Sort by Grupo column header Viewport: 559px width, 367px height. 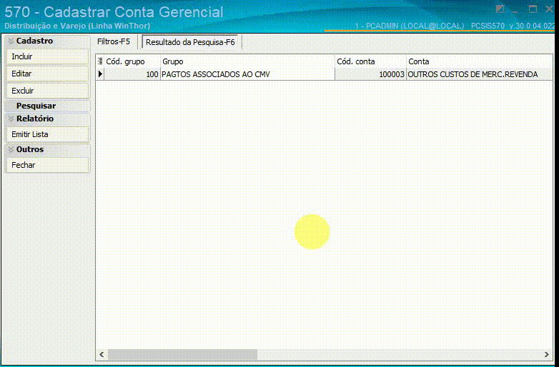tap(247, 61)
